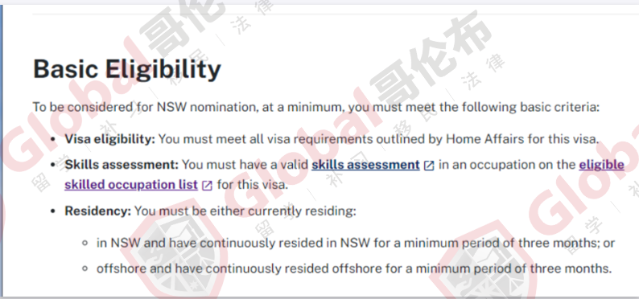Click the "To be considered for NSW nomination" sentence
The image size is (639, 299).
pyautogui.click(x=316, y=108)
